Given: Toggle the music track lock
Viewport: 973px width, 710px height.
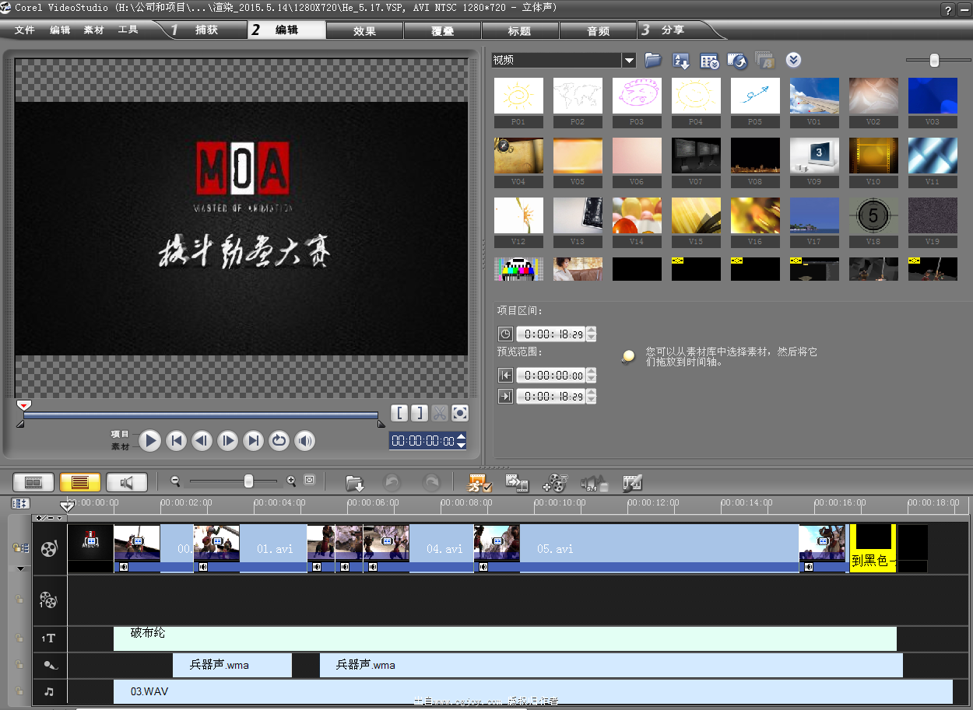Looking at the screenshot, I should click(x=20, y=691).
